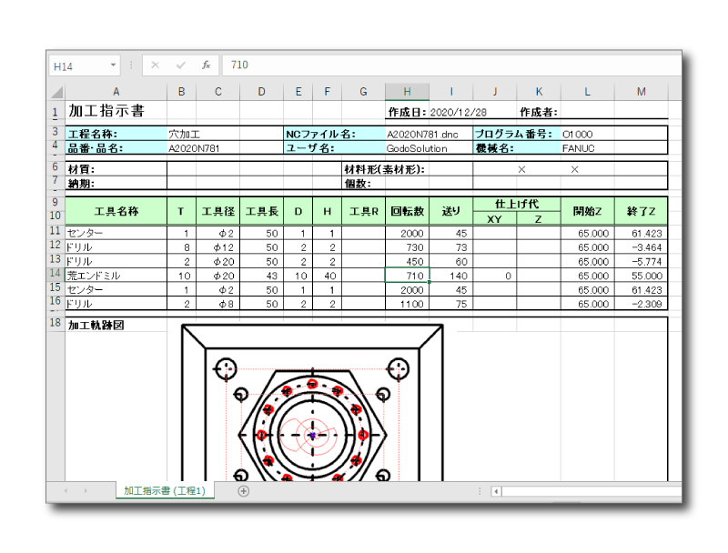Click the 仕上げ代 heading cell
This screenshot has height=553, width=728.
click(x=517, y=204)
